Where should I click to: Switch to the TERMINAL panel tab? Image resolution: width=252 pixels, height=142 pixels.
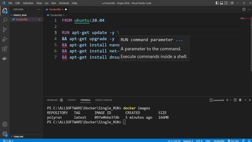(x=85, y=100)
